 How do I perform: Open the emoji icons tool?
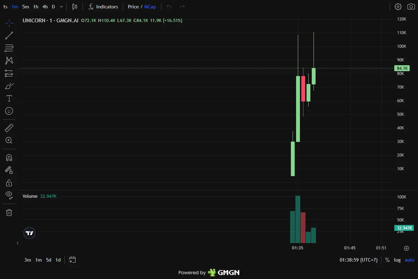point(9,111)
